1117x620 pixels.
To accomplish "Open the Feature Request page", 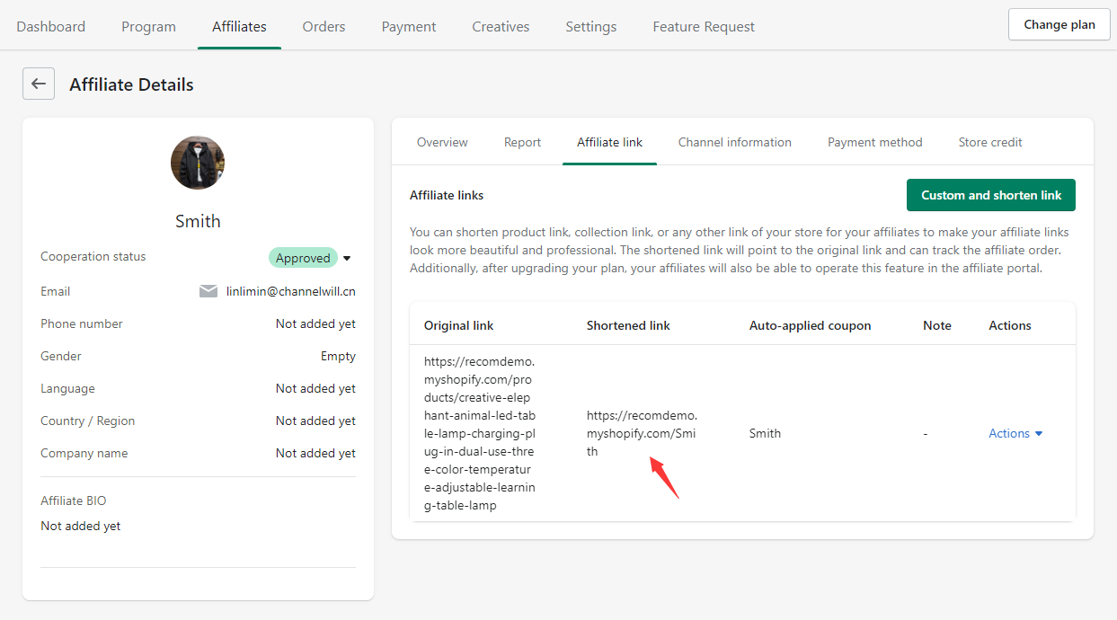I will 704,26.
